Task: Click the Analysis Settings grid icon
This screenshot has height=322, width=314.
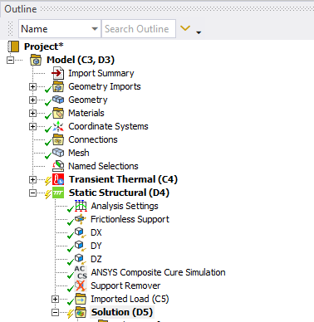Action: [x=81, y=206]
